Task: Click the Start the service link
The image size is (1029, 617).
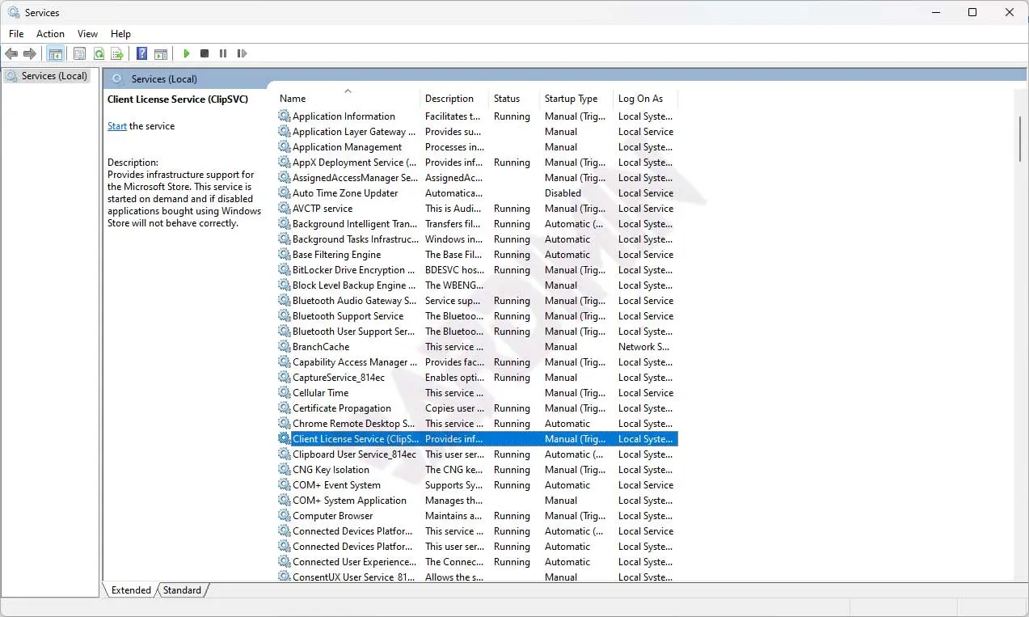Action: click(x=117, y=126)
